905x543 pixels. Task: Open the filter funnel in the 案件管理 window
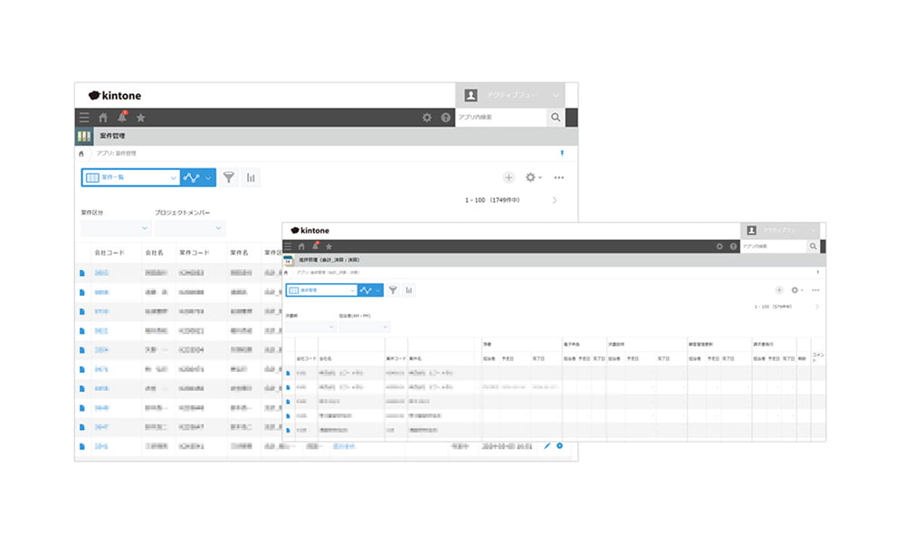[x=229, y=177]
